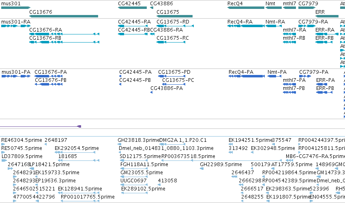Click the CG42445 gene label
Screen dimensions: 345x203
coord(129,4)
